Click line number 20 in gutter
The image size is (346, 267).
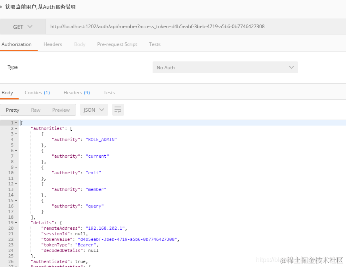[11, 228]
